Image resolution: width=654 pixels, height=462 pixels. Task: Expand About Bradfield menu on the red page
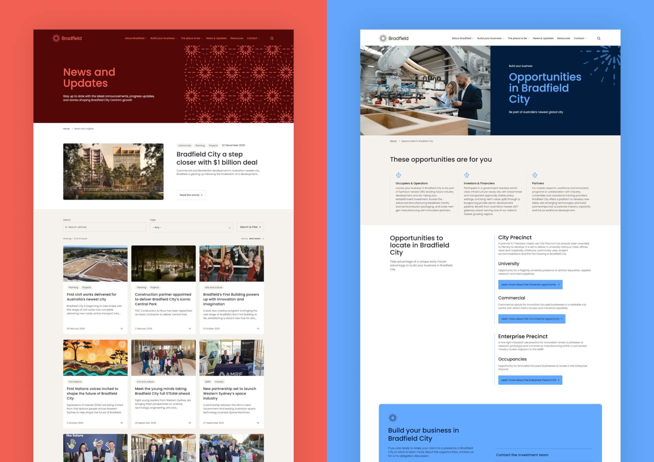(136, 38)
